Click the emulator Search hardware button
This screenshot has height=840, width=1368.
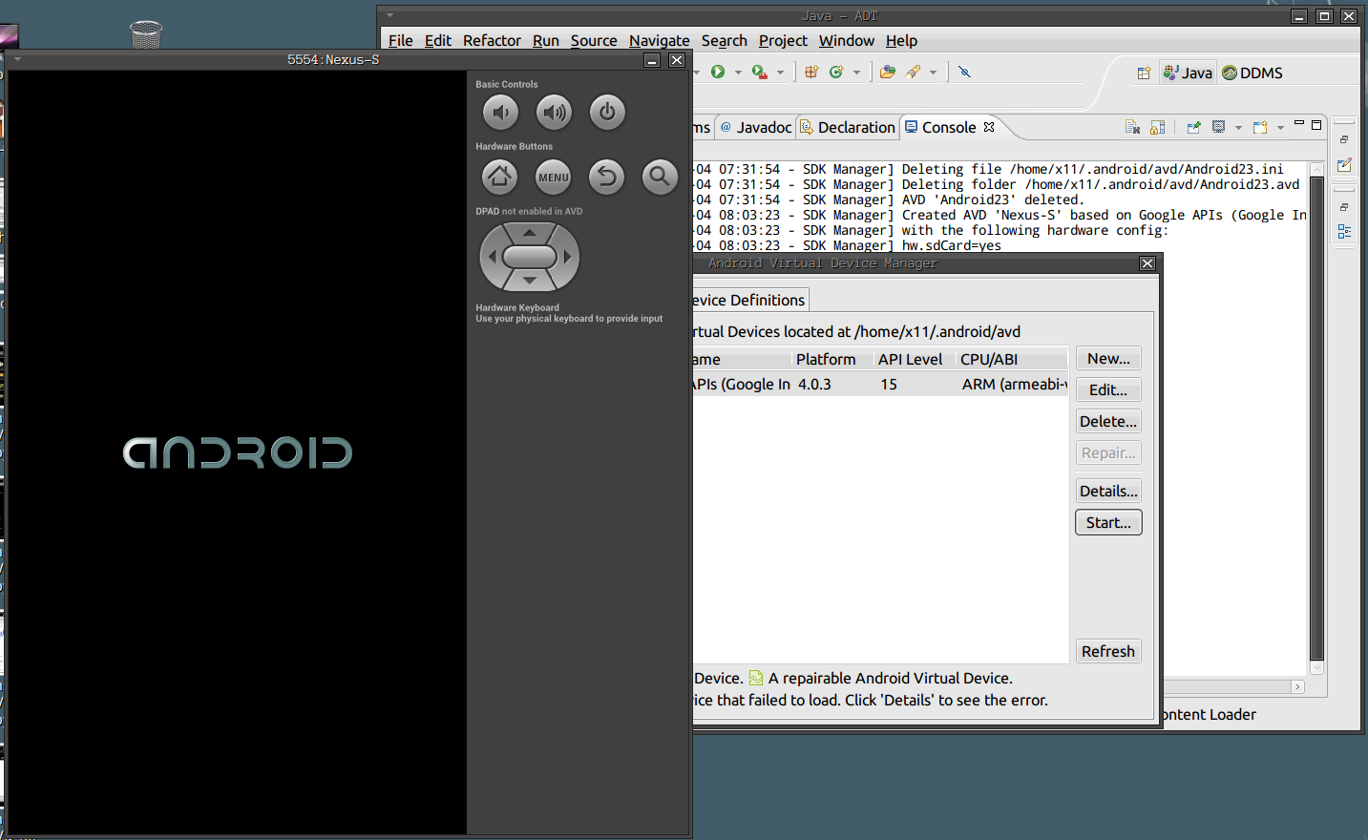click(x=660, y=177)
